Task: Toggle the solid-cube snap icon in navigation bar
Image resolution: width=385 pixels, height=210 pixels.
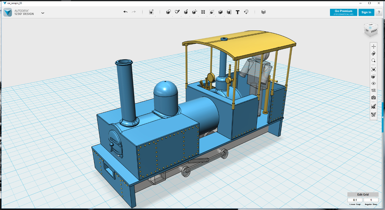Action: [x=374, y=106]
